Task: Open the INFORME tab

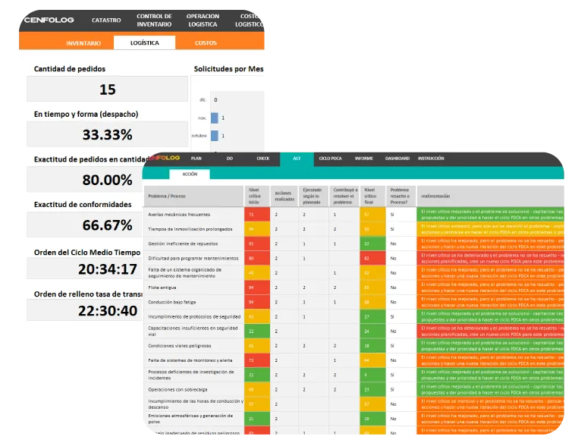Action: 364,159
